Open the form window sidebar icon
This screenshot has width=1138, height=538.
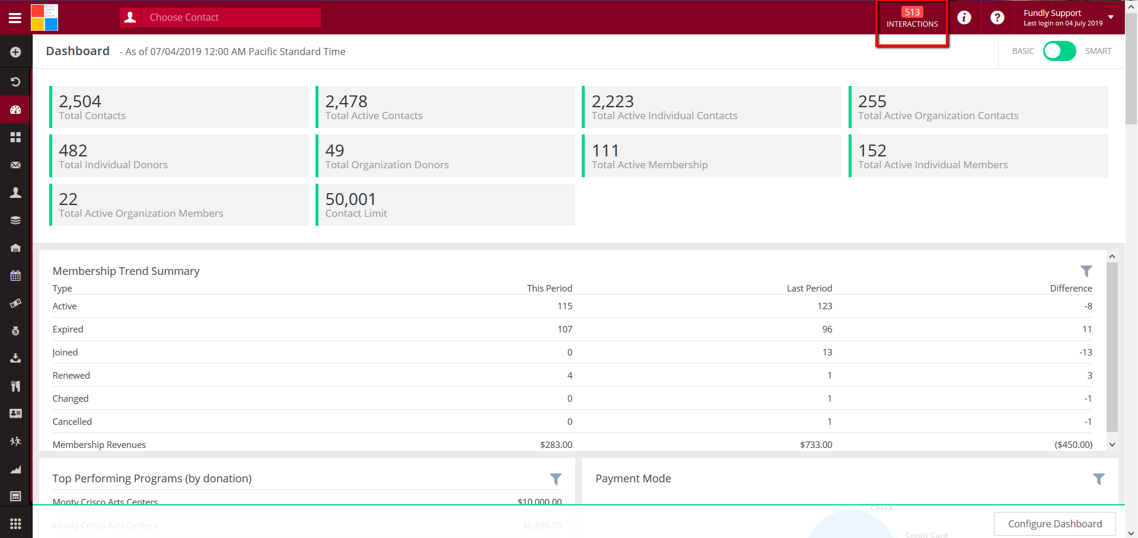[15, 496]
